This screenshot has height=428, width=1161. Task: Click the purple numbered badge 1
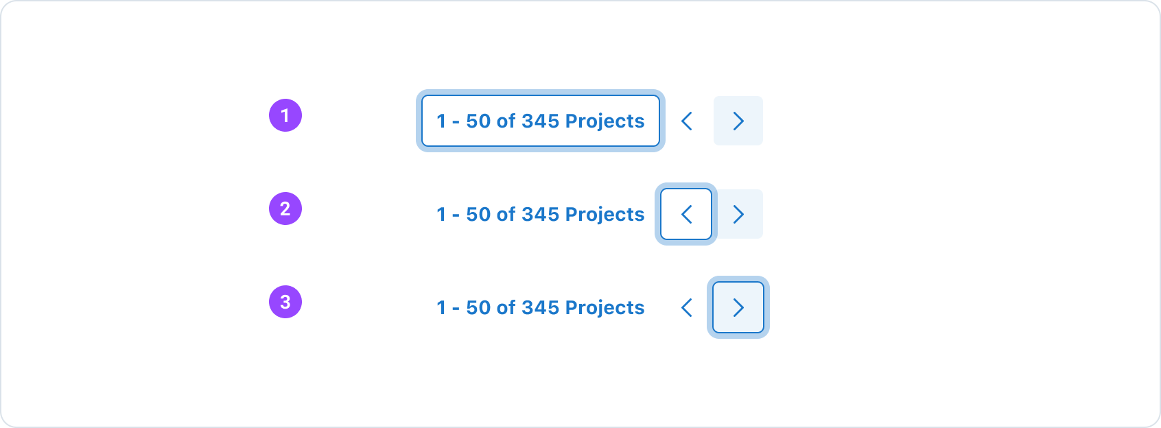point(285,117)
